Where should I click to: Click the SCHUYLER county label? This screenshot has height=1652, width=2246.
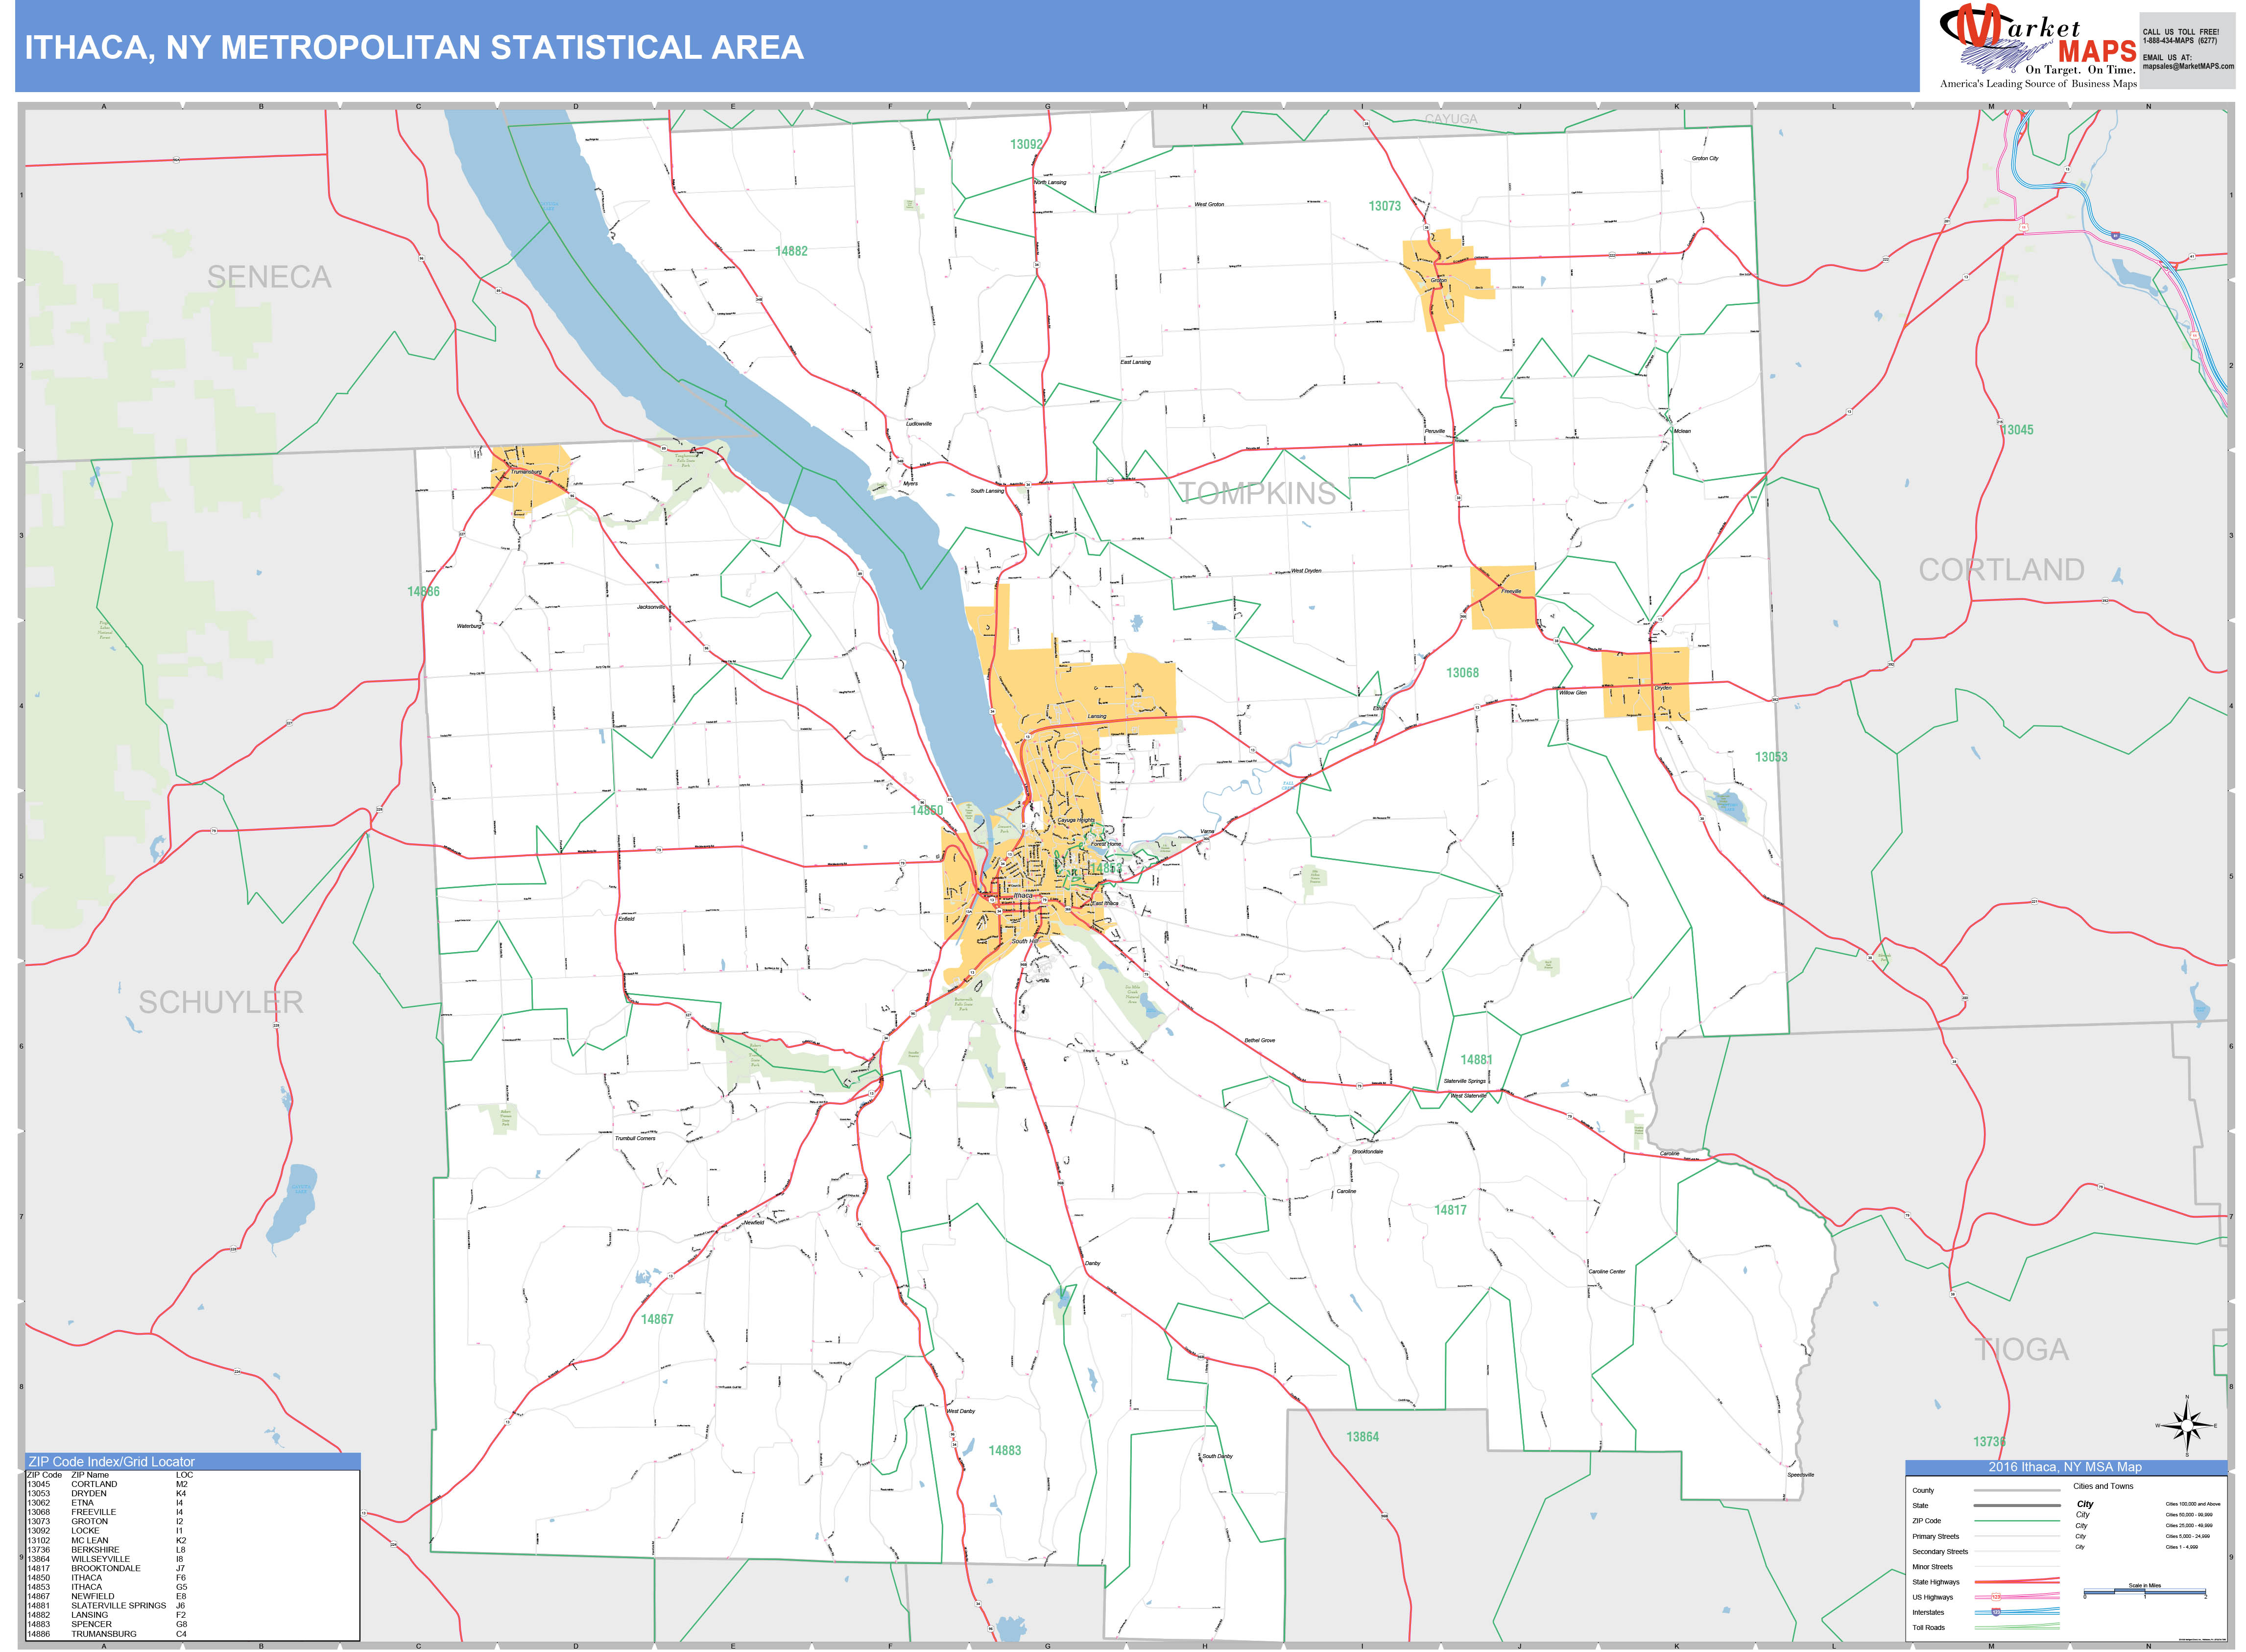[221, 1002]
